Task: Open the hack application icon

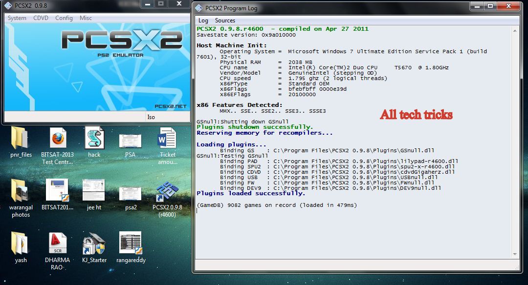Action: point(94,142)
